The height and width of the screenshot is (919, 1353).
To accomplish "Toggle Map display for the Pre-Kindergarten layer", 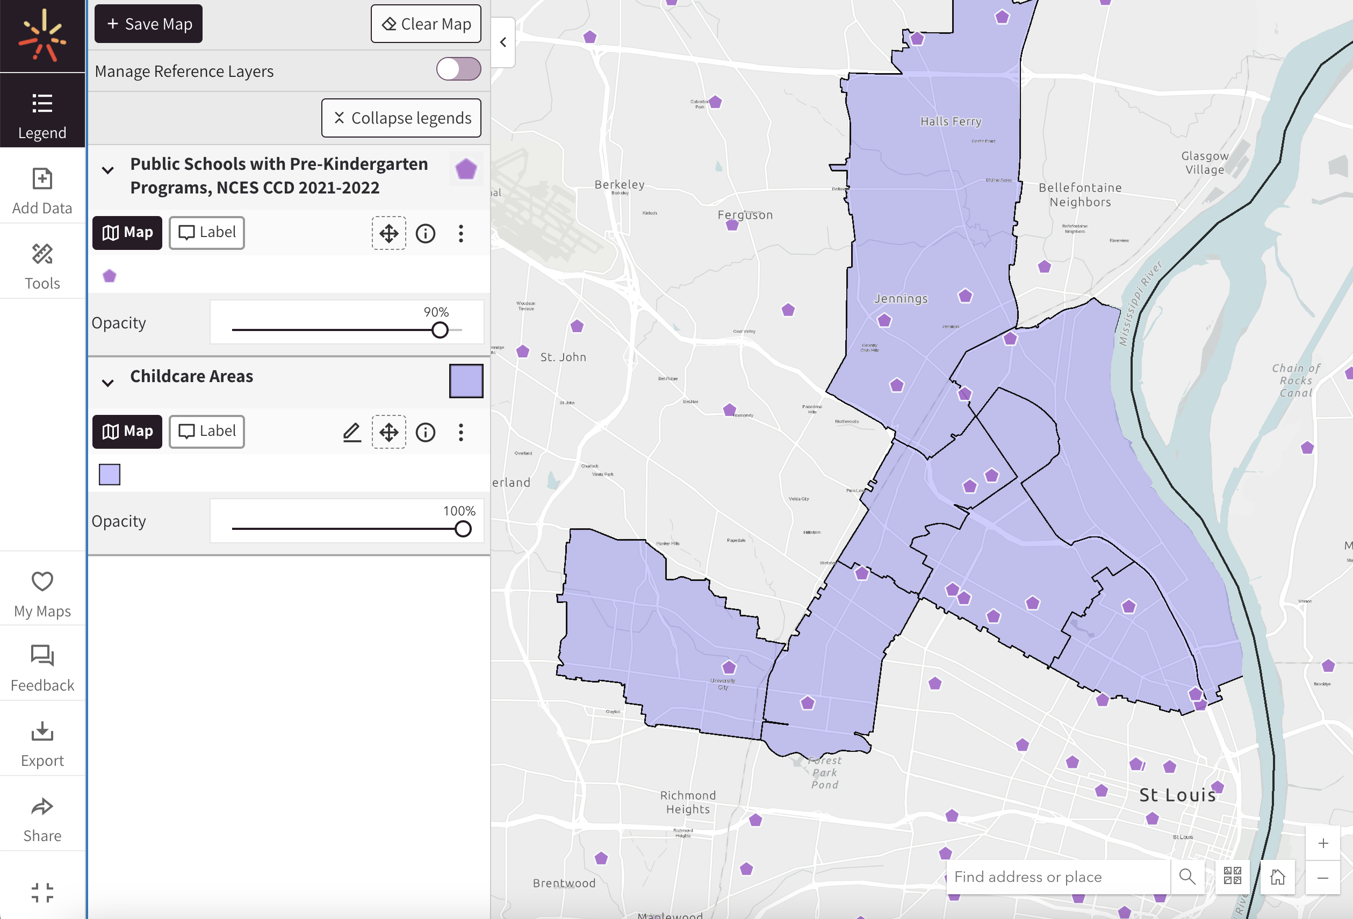I will [x=127, y=232].
